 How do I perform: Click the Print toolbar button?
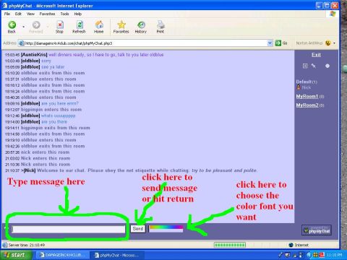pyautogui.click(x=160, y=27)
